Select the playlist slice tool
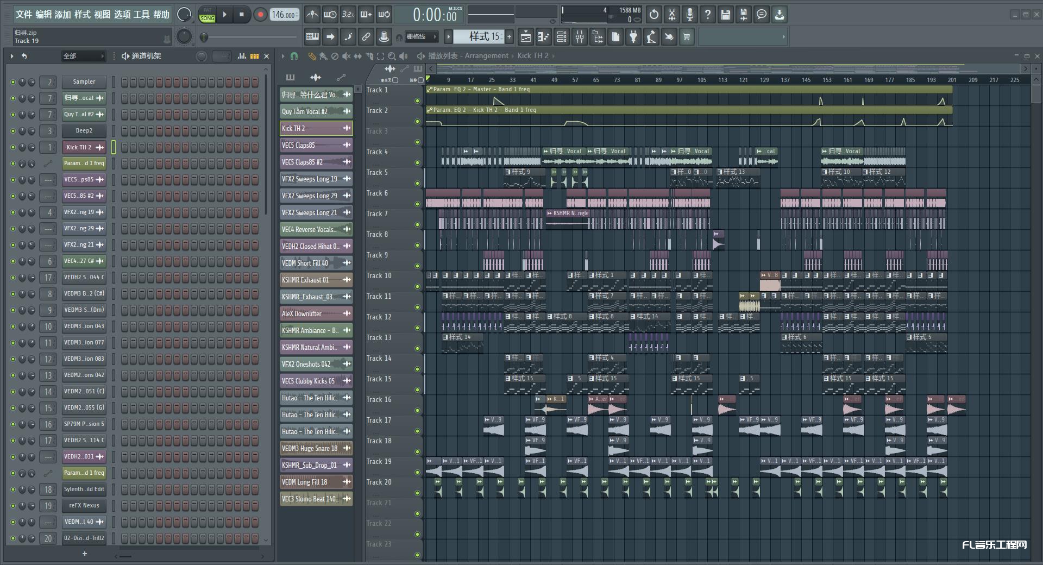 pos(369,56)
